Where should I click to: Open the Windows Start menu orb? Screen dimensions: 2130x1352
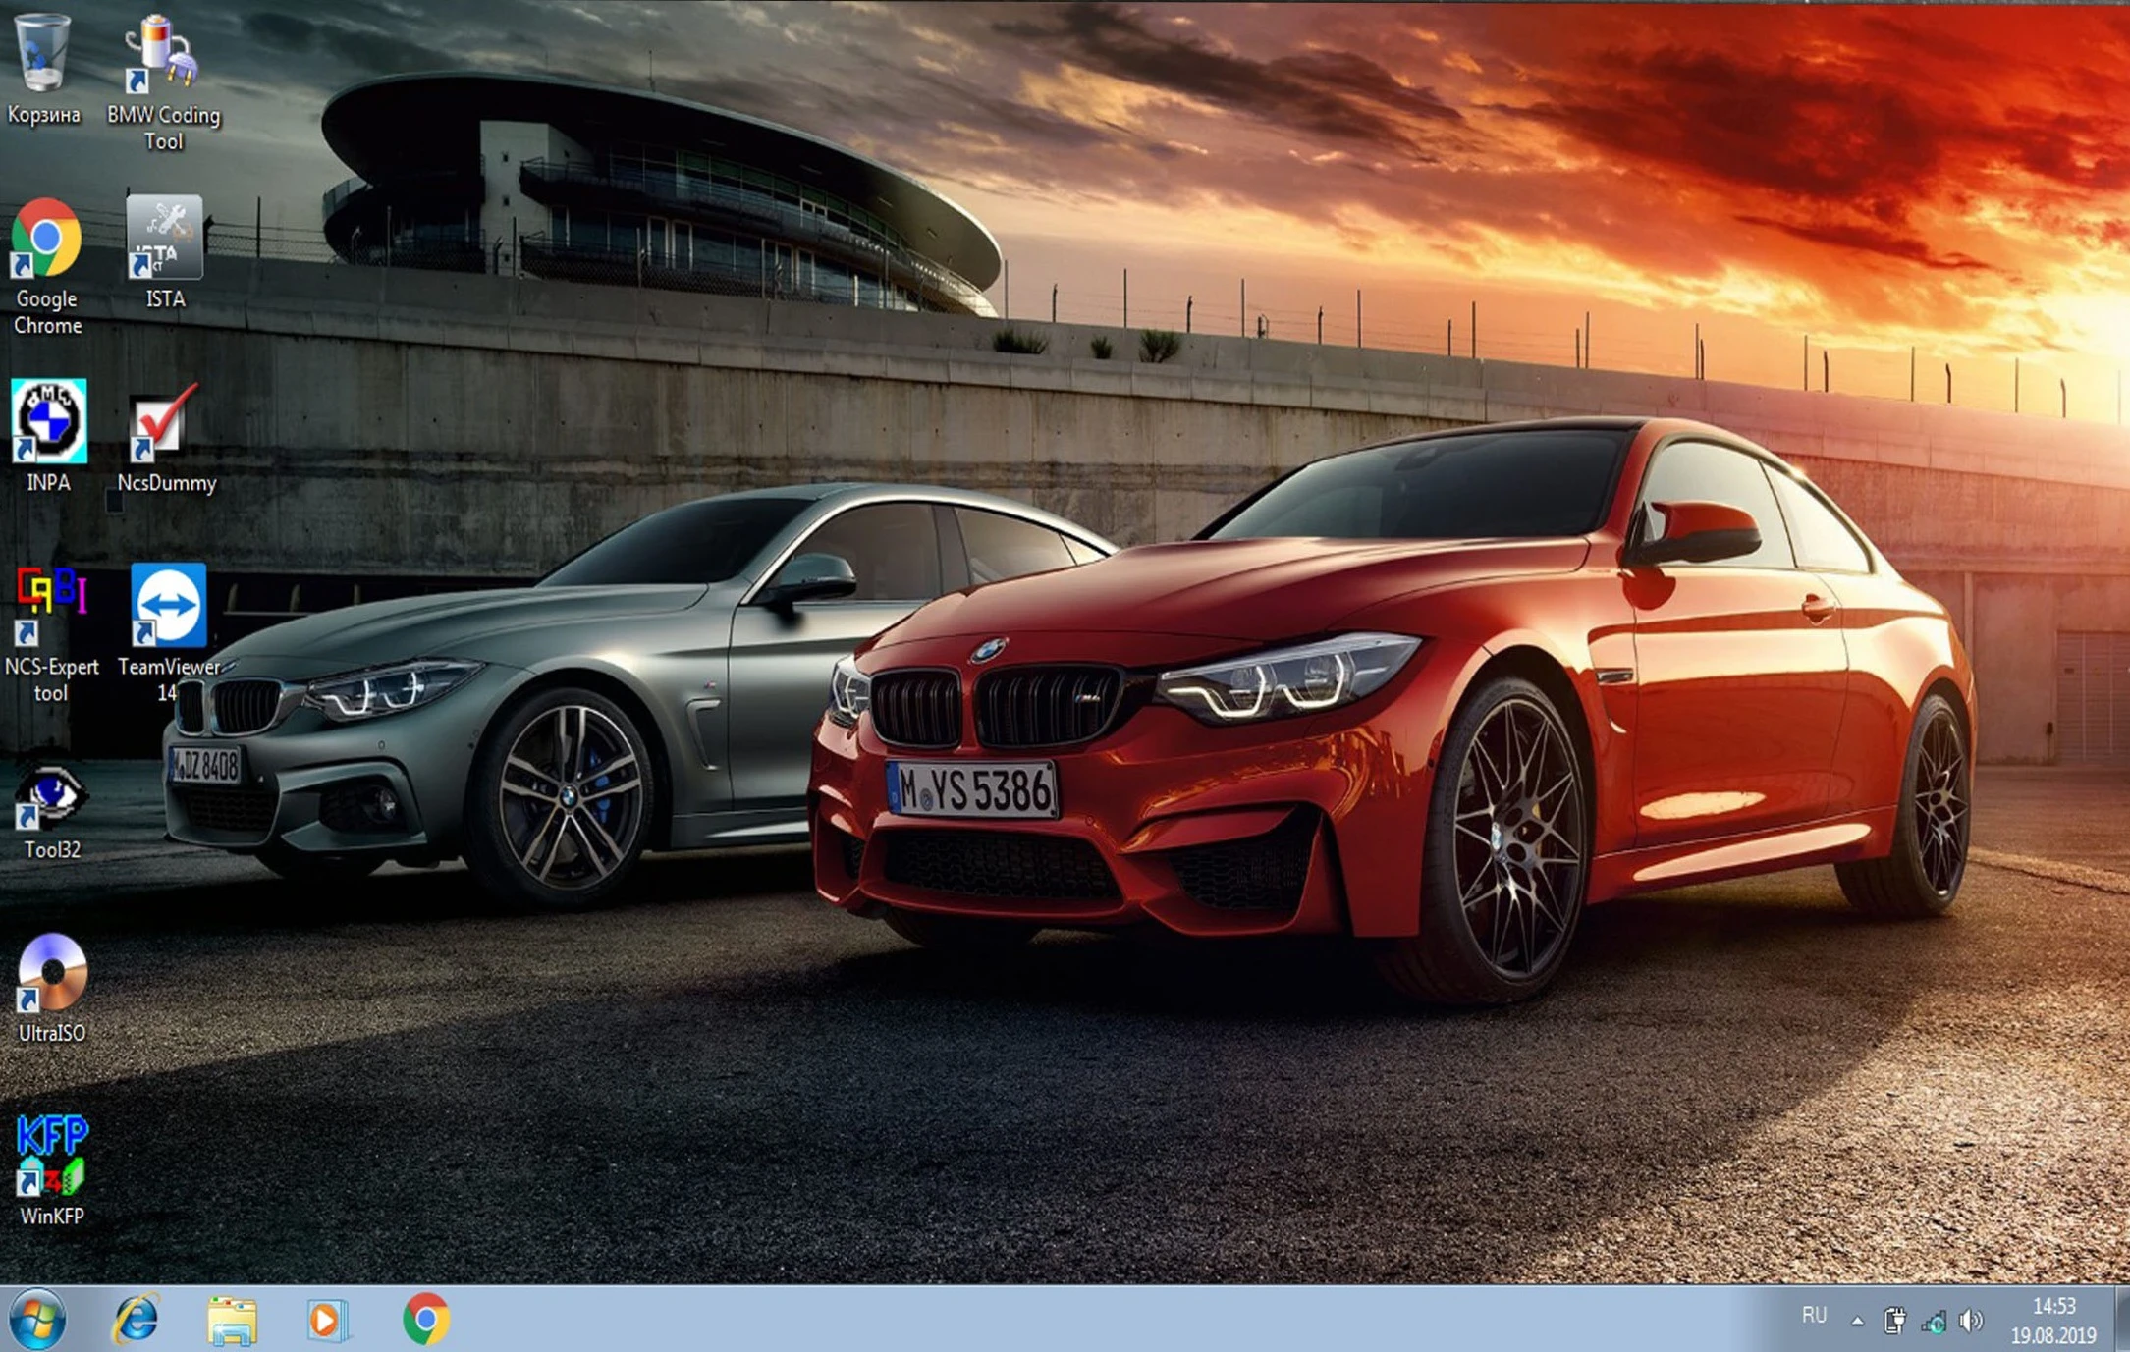point(37,1319)
